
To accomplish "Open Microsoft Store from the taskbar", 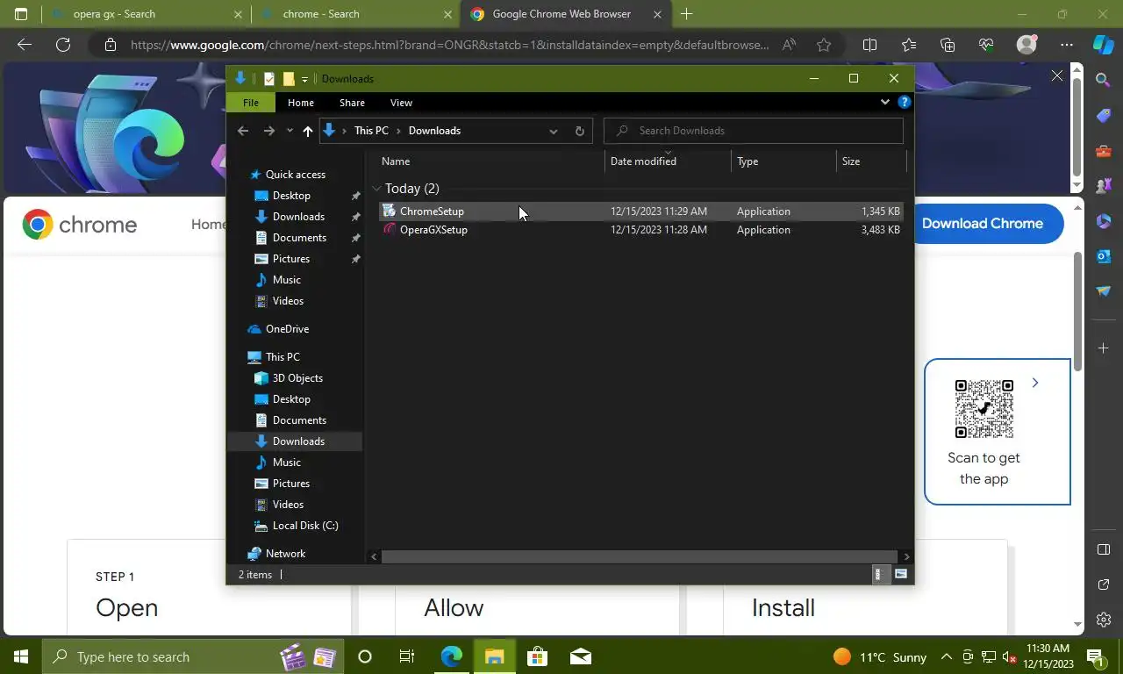I will tap(537, 656).
